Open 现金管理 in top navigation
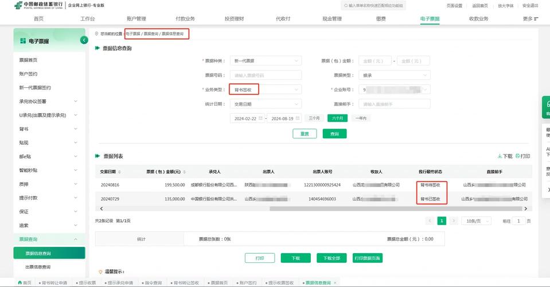The width and height of the screenshot is (550, 287). point(332,18)
